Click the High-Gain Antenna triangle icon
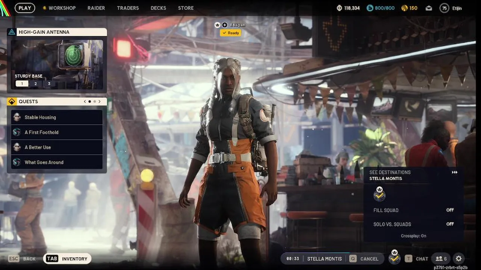 tap(12, 32)
